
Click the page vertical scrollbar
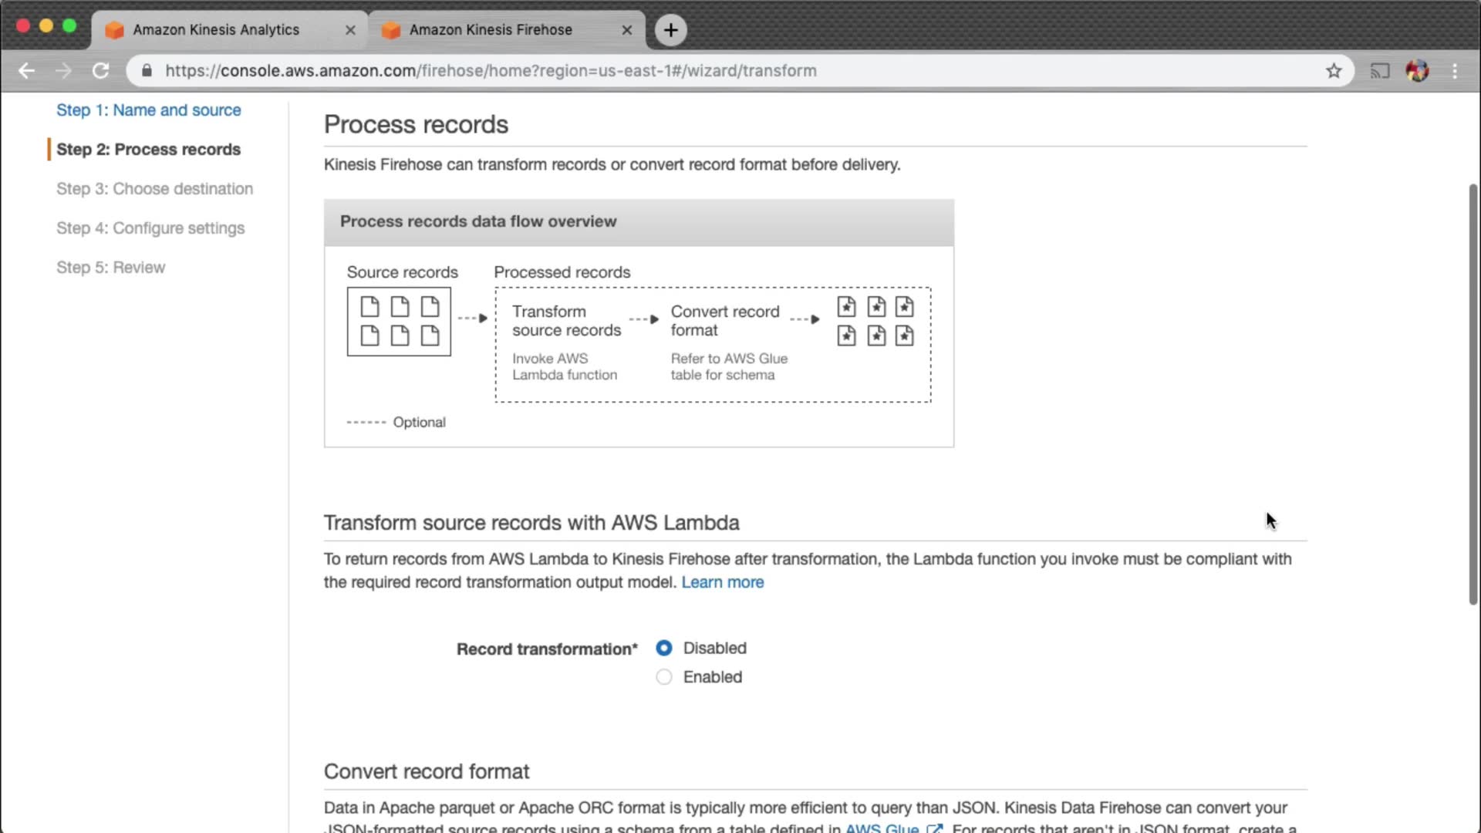pos(1473,393)
